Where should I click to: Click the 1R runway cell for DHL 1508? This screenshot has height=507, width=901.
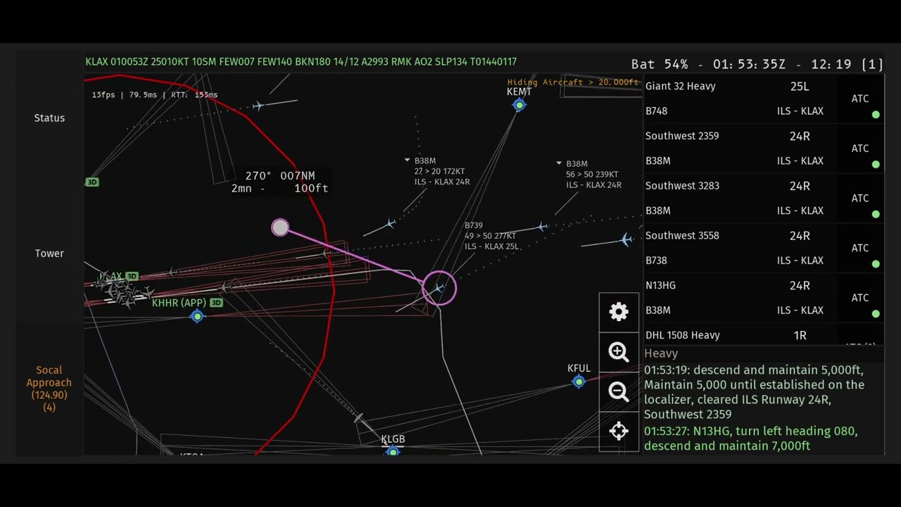click(x=800, y=335)
